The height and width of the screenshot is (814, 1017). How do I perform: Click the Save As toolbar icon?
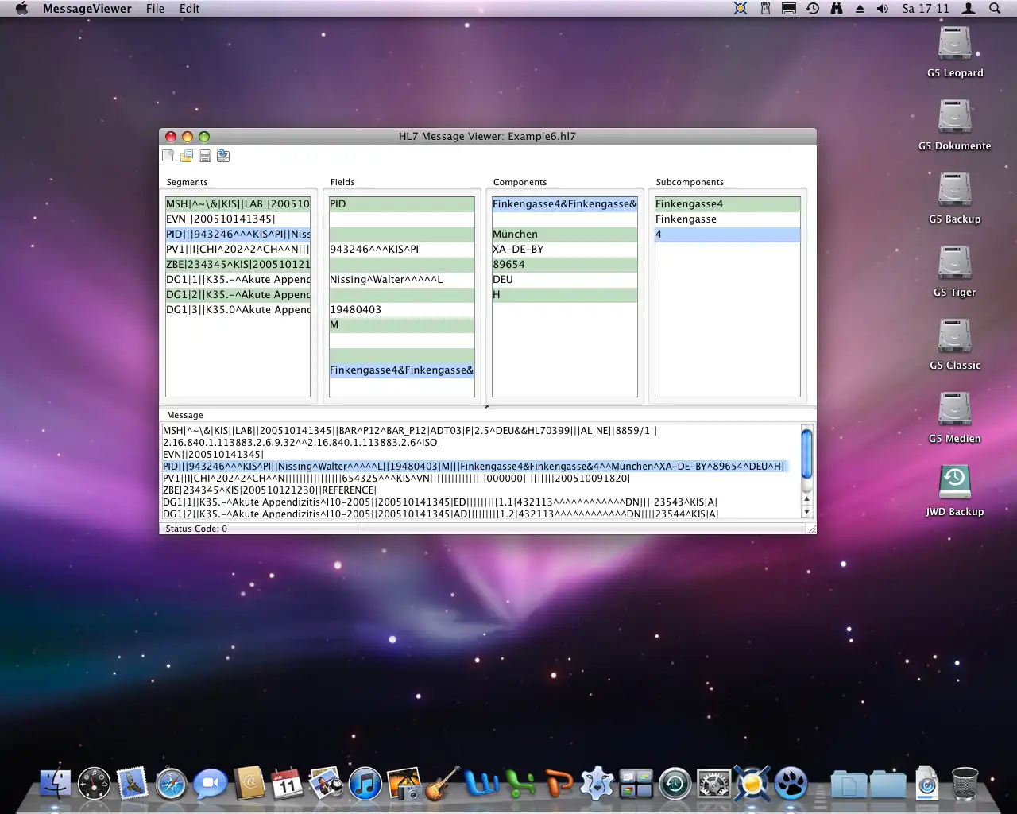(223, 157)
